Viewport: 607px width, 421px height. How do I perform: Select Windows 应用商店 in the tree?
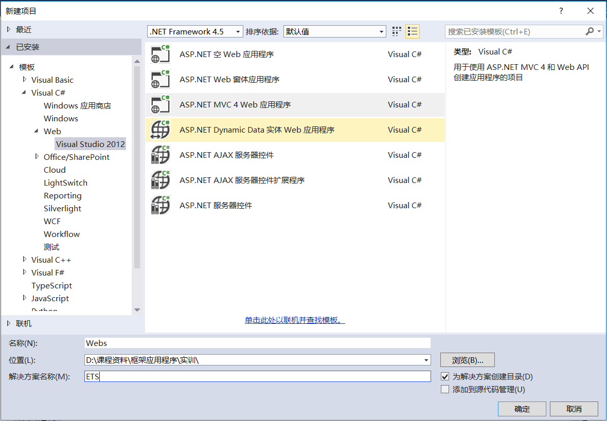pyautogui.click(x=78, y=106)
